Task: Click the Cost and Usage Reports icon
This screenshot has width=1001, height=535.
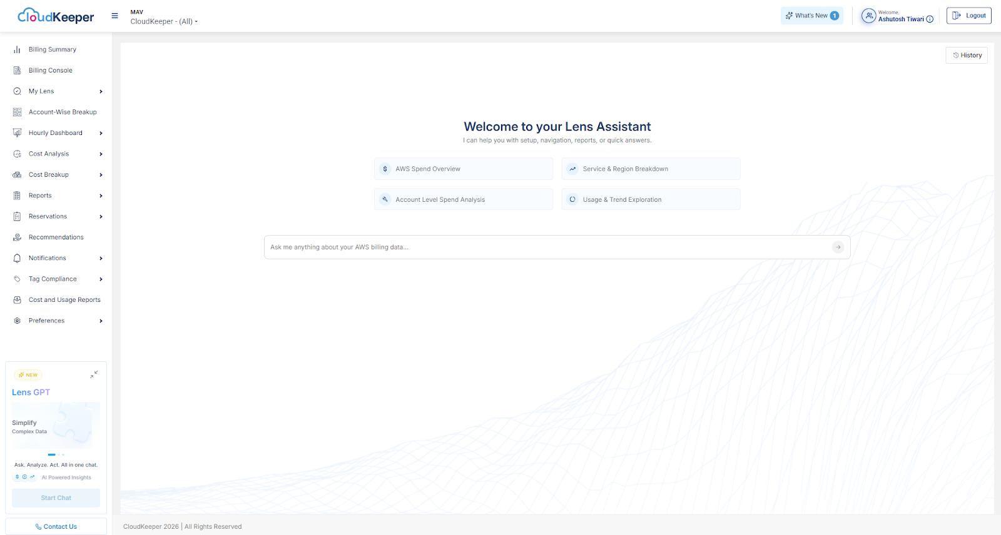Action: (17, 300)
